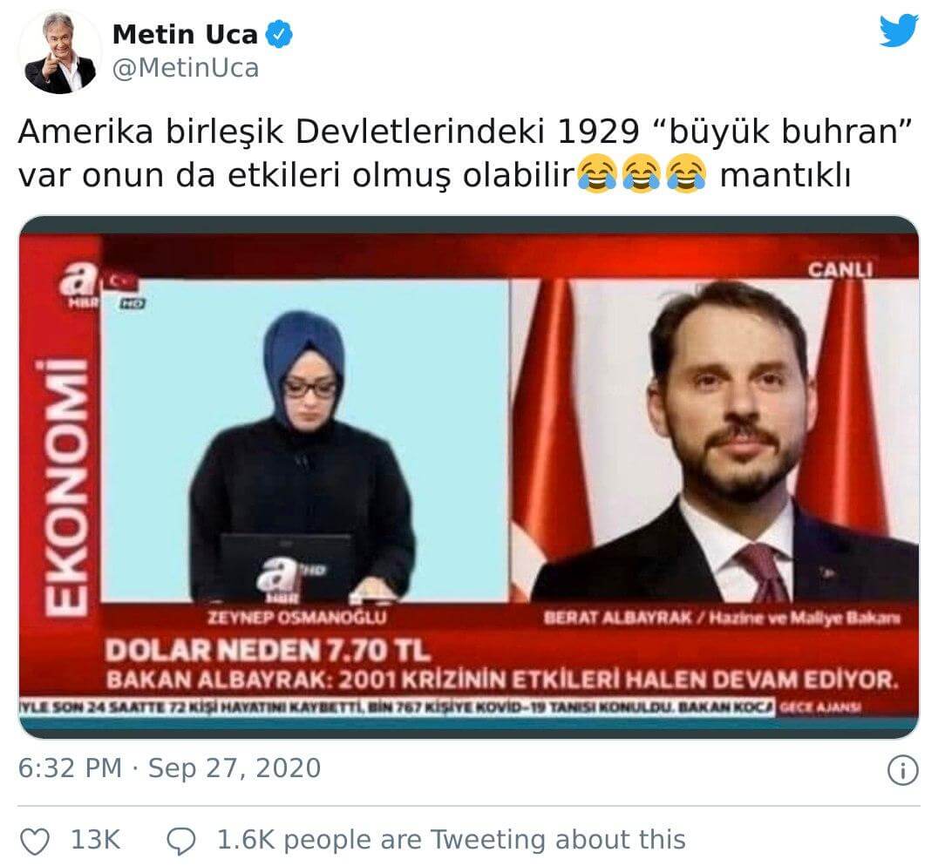Screen dimensions: 938x866
Task: Click the vertical EKONOMİ banner in image
Action: pyautogui.click(x=67, y=488)
